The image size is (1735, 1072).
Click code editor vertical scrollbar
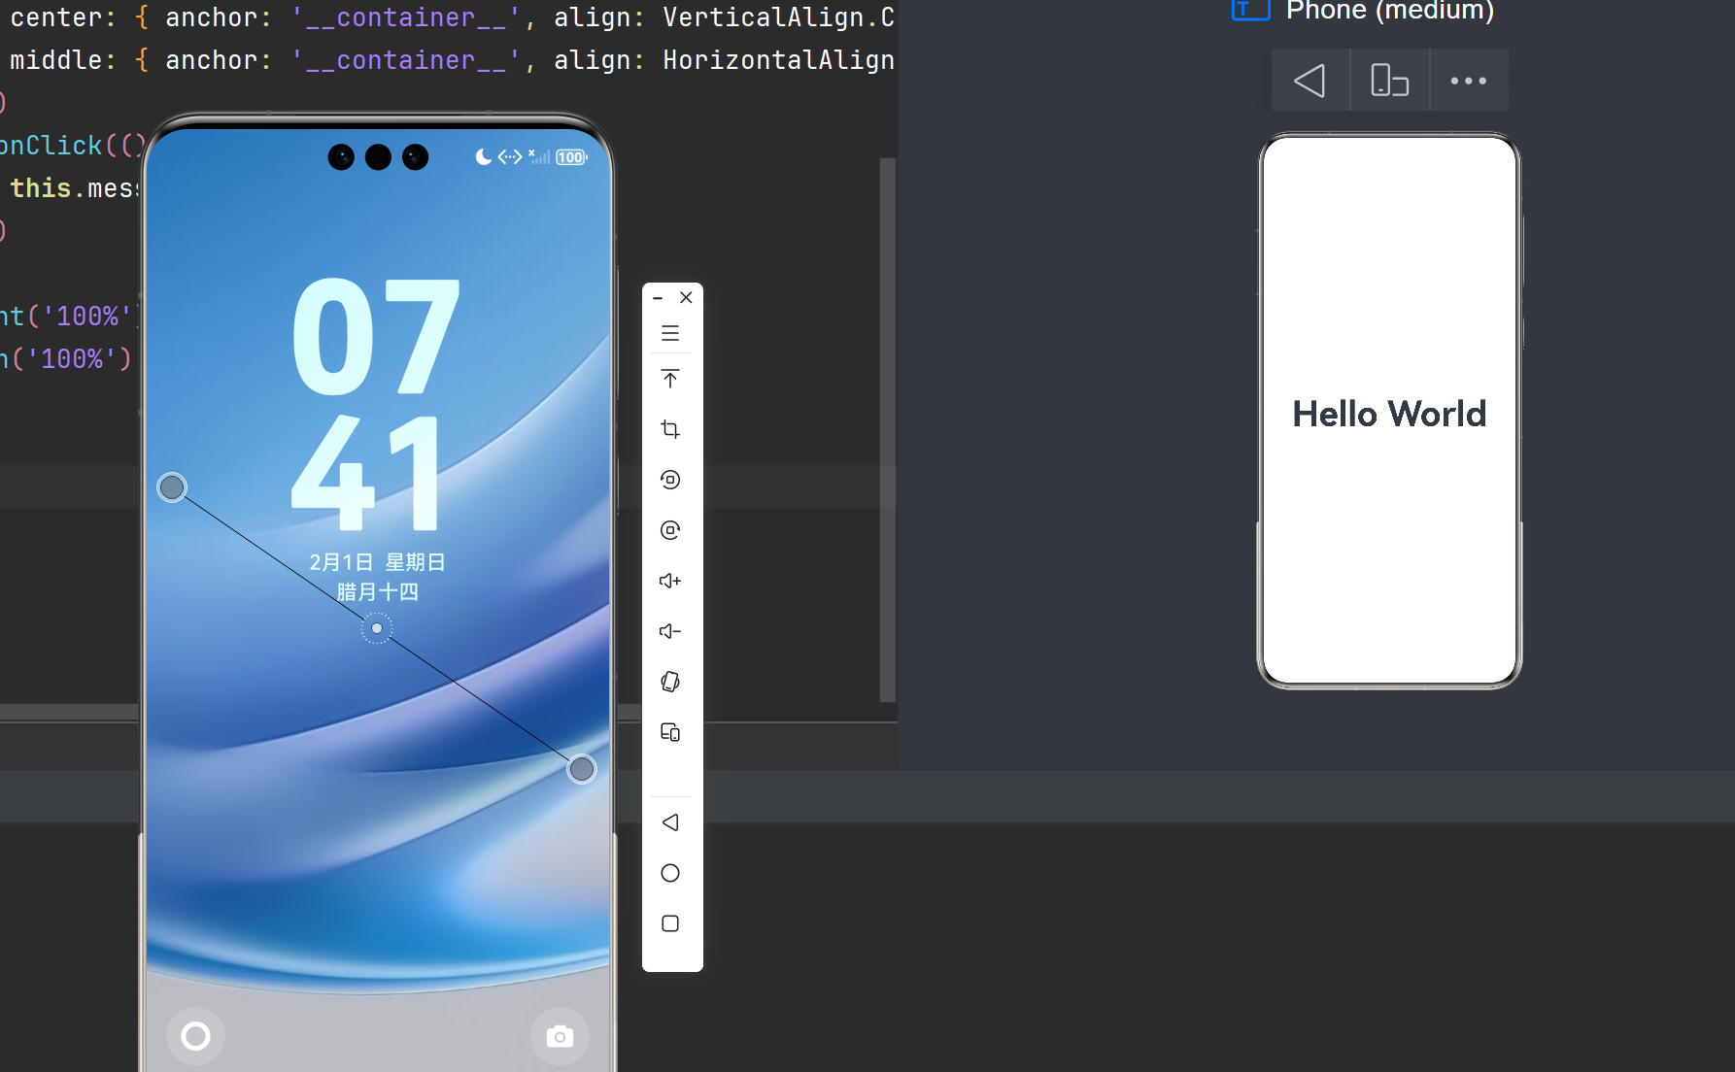888,429
